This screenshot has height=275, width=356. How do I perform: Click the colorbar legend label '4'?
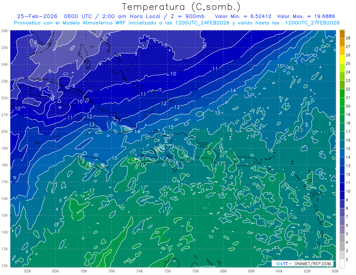(x=347, y=242)
